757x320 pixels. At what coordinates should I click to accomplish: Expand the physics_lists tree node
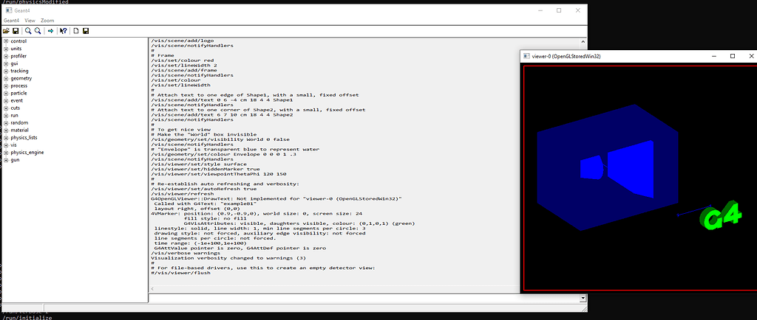(x=6, y=138)
